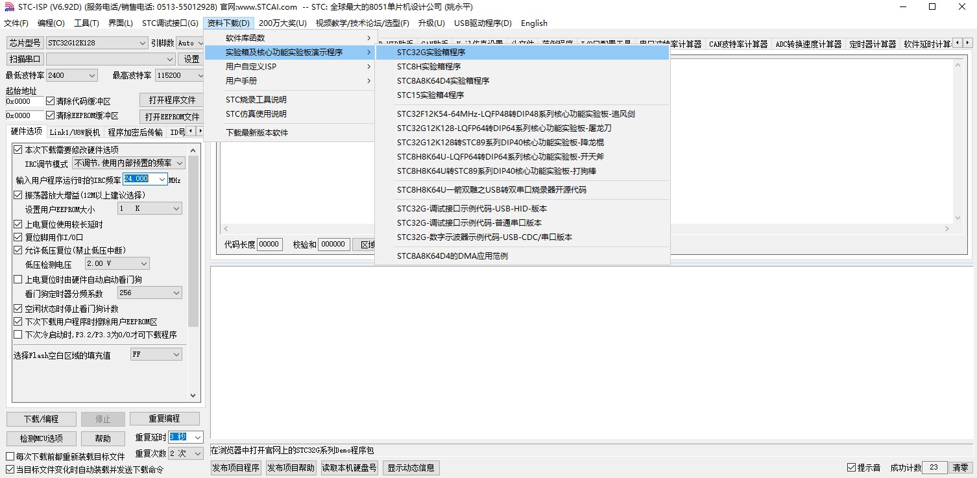Enable 每次下载前都重新装载目标文件 checkbox
This screenshot has width=977, height=478.
click(10, 457)
